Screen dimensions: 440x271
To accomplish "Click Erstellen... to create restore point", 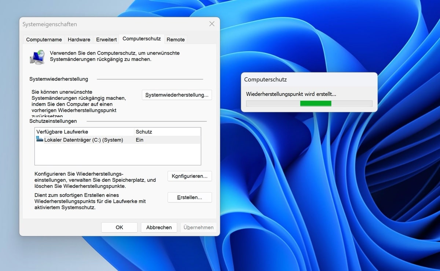I will pos(190,197).
